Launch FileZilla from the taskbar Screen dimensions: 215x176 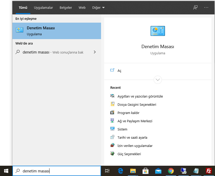coord(209,171)
